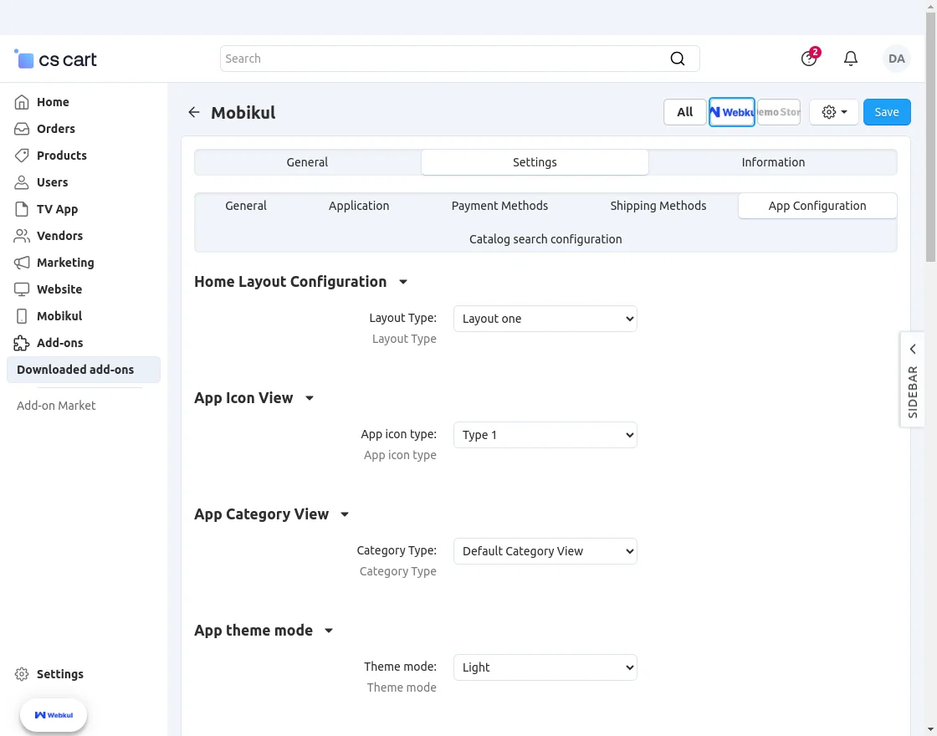Screen dimensions: 937x736
Task: Open the Products section from the sidebar
Action: tap(25, 156)
